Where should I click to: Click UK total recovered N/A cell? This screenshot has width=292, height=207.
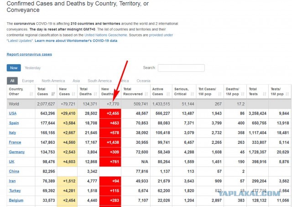click(x=136, y=162)
